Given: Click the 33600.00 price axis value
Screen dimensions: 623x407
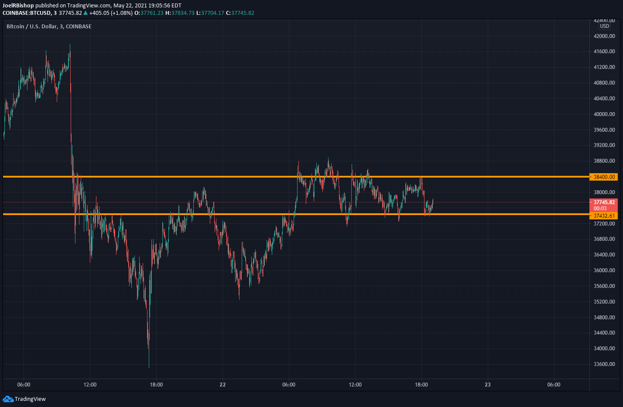Looking at the screenshot, I should (x=604, y=364).
